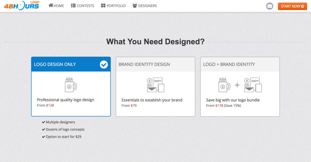Click the grid icon beside Portfolio
Screen dimensions: 311x162
(103, 5)
